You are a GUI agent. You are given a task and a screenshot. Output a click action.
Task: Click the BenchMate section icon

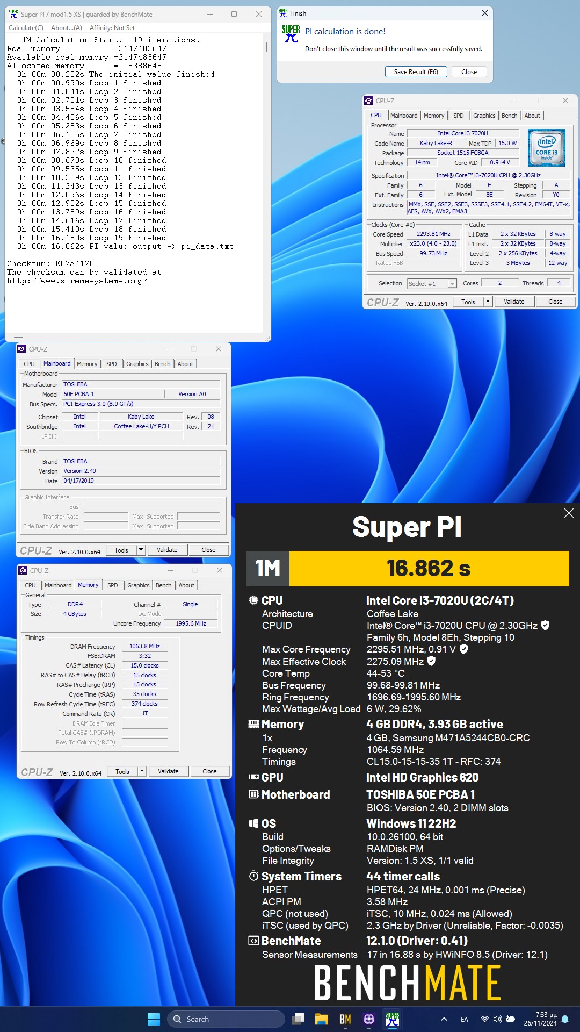253,941
